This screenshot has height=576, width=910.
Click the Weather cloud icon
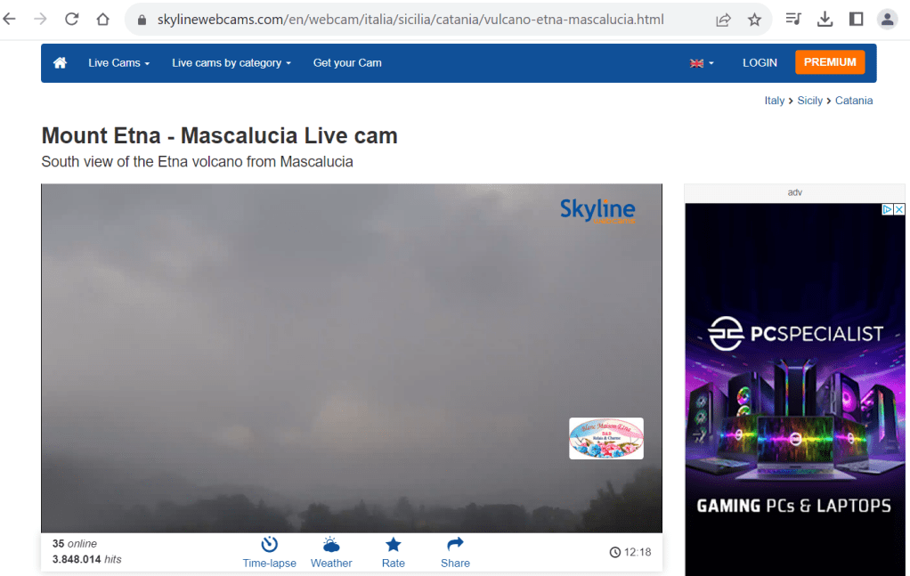pyautogui.click(x=331, y=544)
